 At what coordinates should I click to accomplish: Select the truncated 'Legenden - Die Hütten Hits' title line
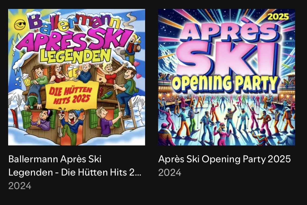75,173
